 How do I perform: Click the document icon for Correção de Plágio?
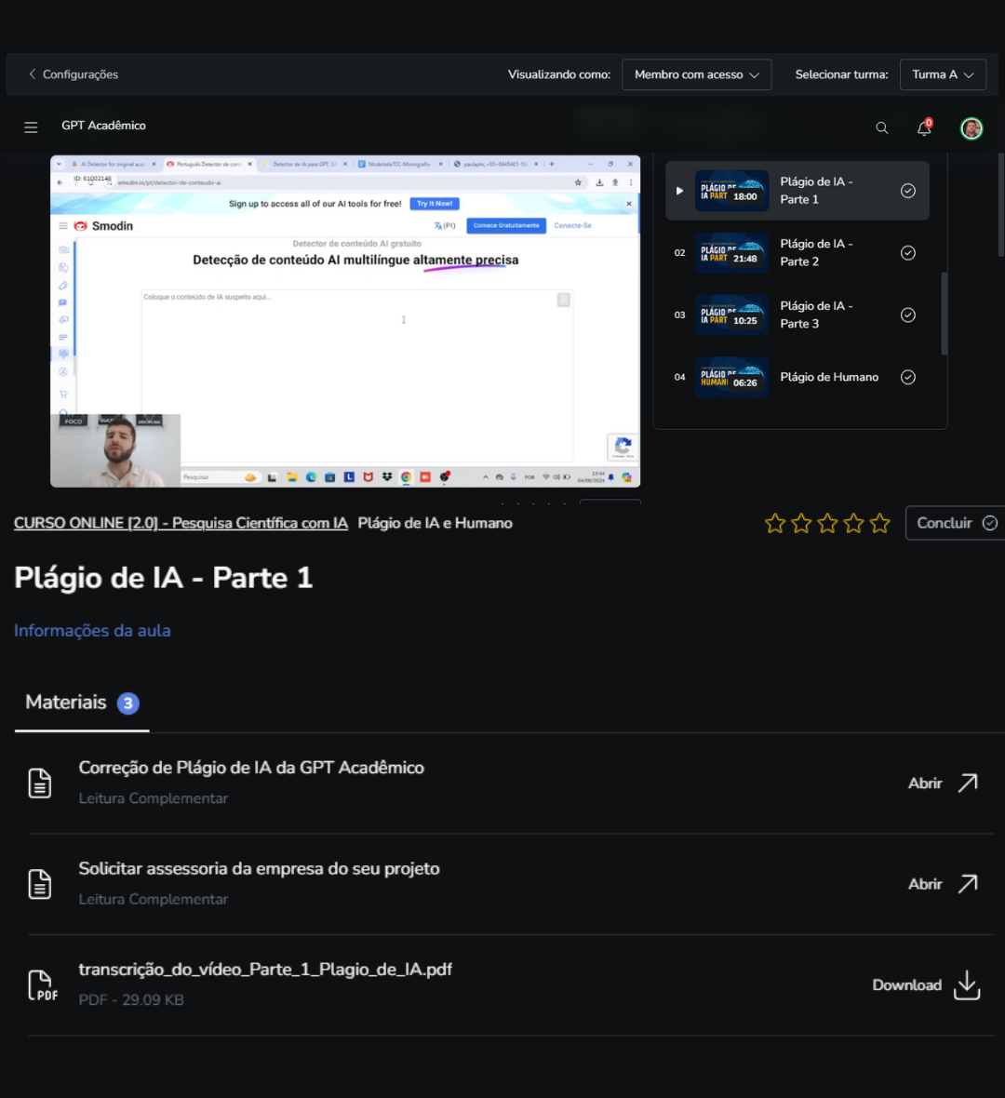click(40, 783)
